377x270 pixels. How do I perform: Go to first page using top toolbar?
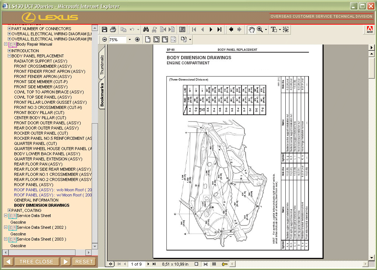point(194,29)
